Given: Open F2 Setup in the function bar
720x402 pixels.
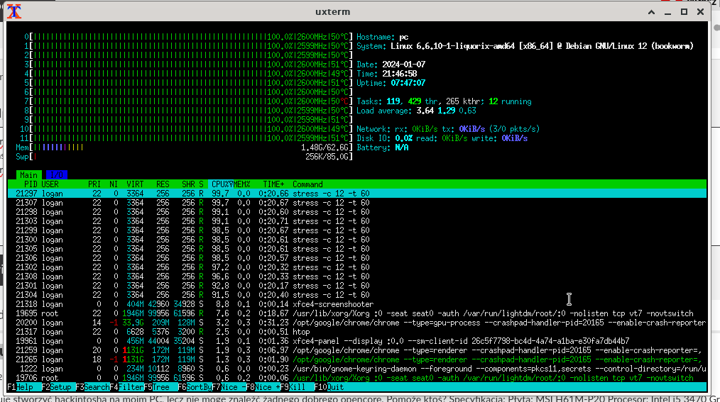Looking at the screenshot, I should pyautogui.click(x=57, y=387).
